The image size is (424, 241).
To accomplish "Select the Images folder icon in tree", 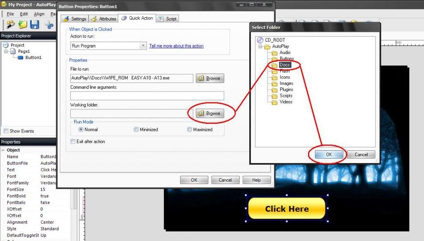I will (x=274, y=83).
